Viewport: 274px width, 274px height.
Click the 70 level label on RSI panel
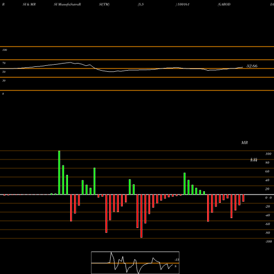pos(4,63)
